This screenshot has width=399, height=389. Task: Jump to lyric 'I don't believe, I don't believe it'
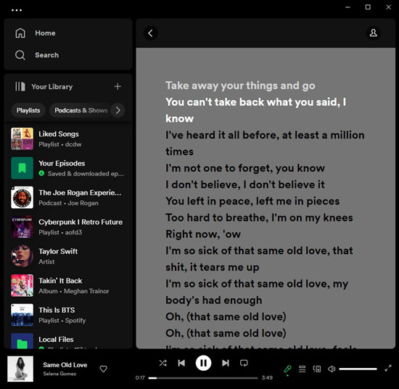tap(245, 184)
